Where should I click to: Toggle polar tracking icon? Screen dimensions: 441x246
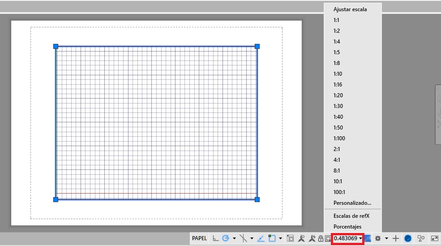pyautogui.click(x=226, y=238)
